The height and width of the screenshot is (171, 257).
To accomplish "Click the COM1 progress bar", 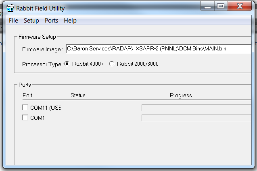I will point(196,118).
